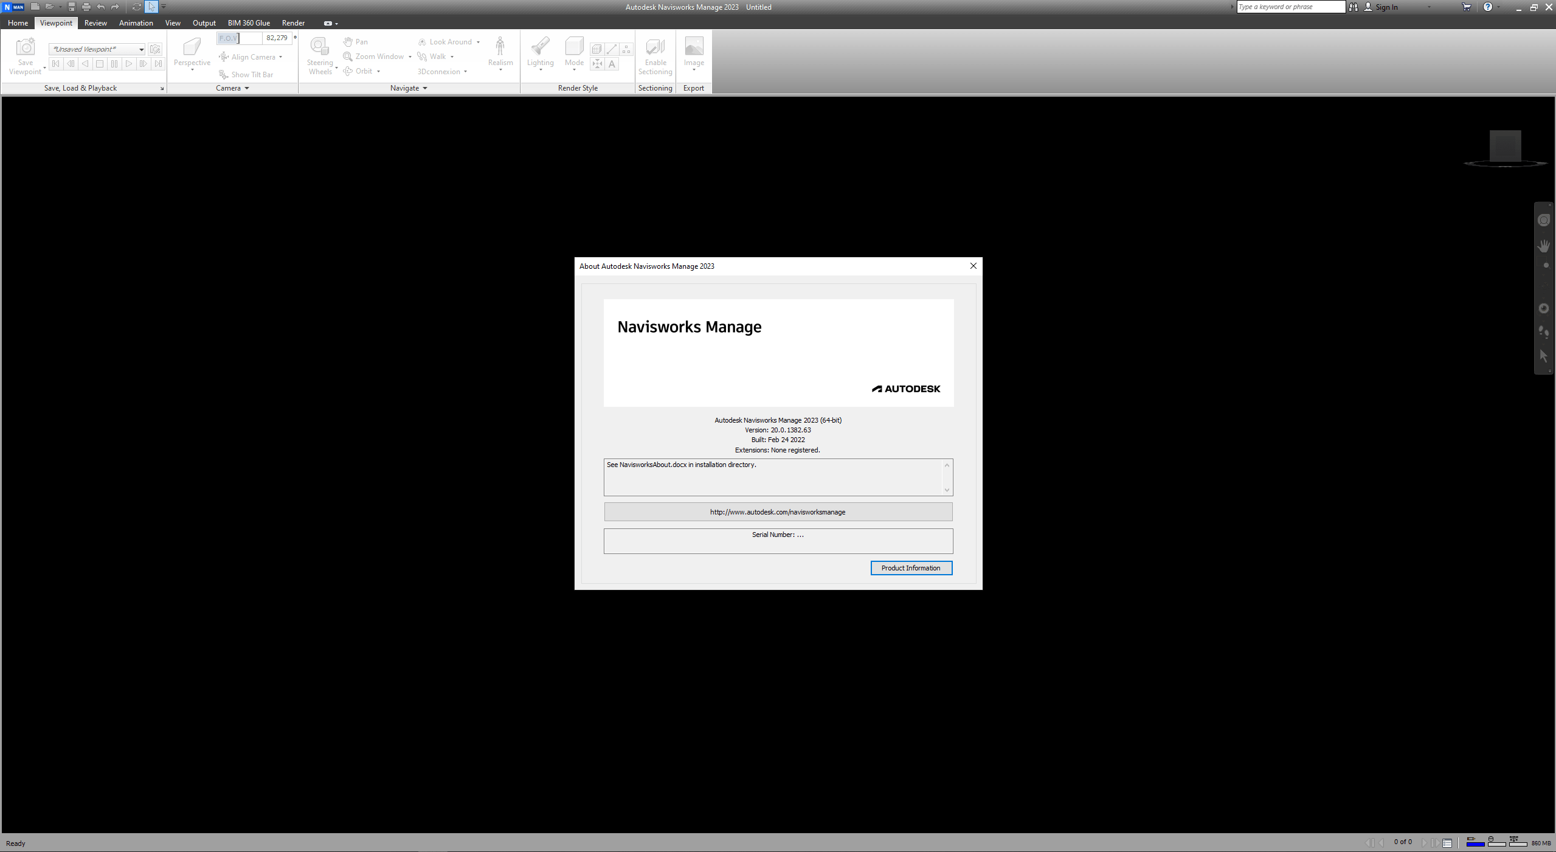Toggle lines render icon
This screenshot has width=1556, height=852.
coord(612,49)
